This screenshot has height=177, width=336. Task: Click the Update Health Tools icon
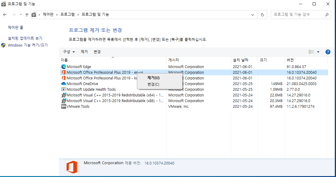point(63,90)
